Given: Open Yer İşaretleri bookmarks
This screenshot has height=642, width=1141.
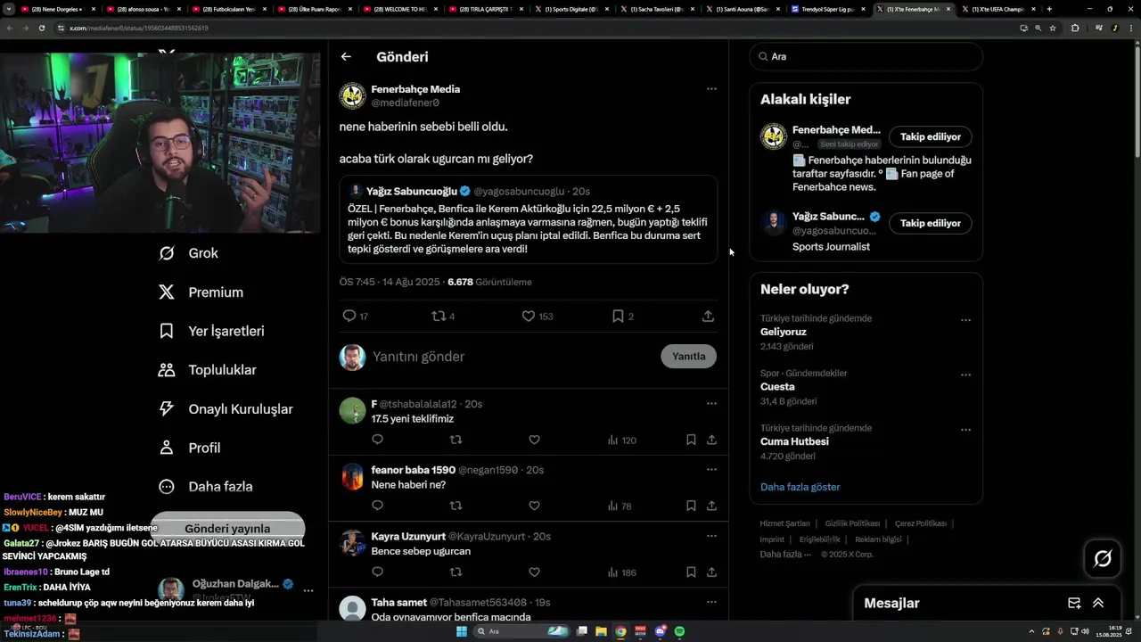Looking at the screenshot, I should coord(211,331).
